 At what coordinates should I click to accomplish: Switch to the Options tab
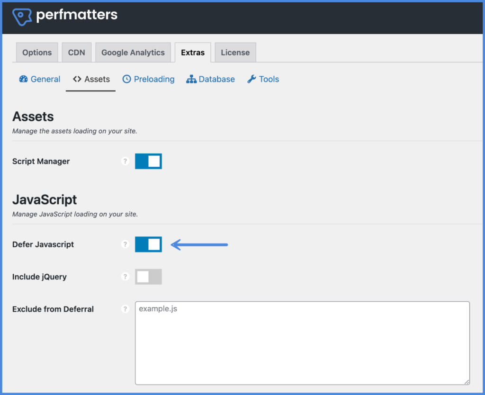(37, 52)
